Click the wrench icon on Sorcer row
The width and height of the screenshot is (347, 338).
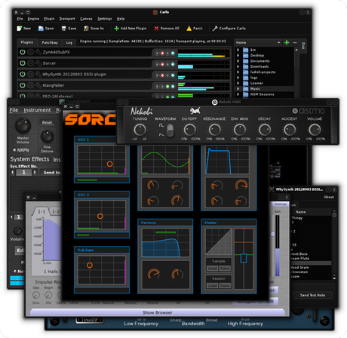click(38, 63)
